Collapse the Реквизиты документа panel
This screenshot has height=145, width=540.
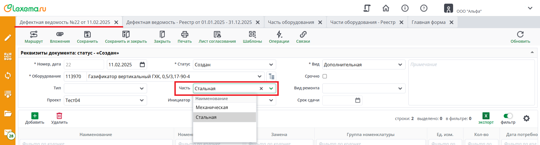point(532,53)
